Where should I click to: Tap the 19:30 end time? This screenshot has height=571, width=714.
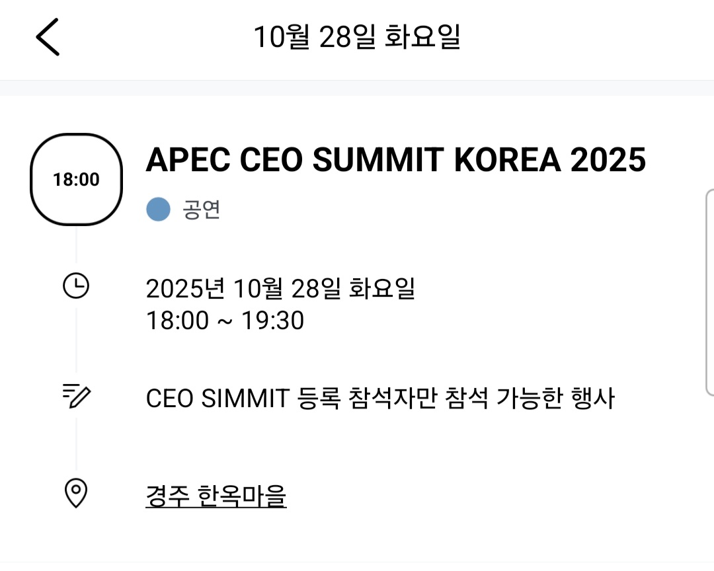pyautogui.click(x=272, y=321)
